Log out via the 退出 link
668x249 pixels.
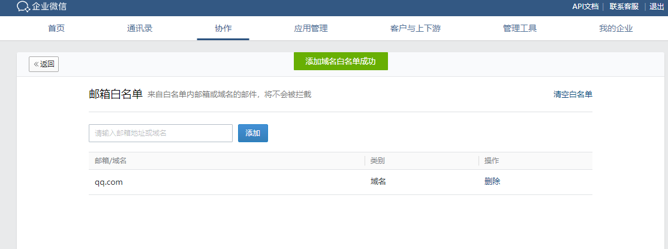click(x=657, y=7)
